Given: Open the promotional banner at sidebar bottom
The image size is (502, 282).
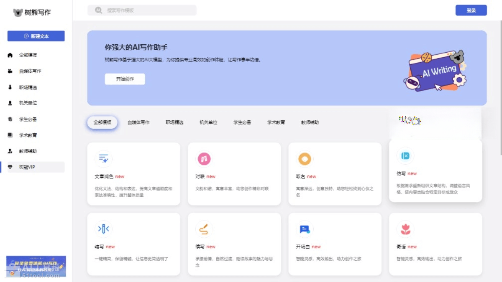Looking at the screenshot, I should click(x=36, y=266).
